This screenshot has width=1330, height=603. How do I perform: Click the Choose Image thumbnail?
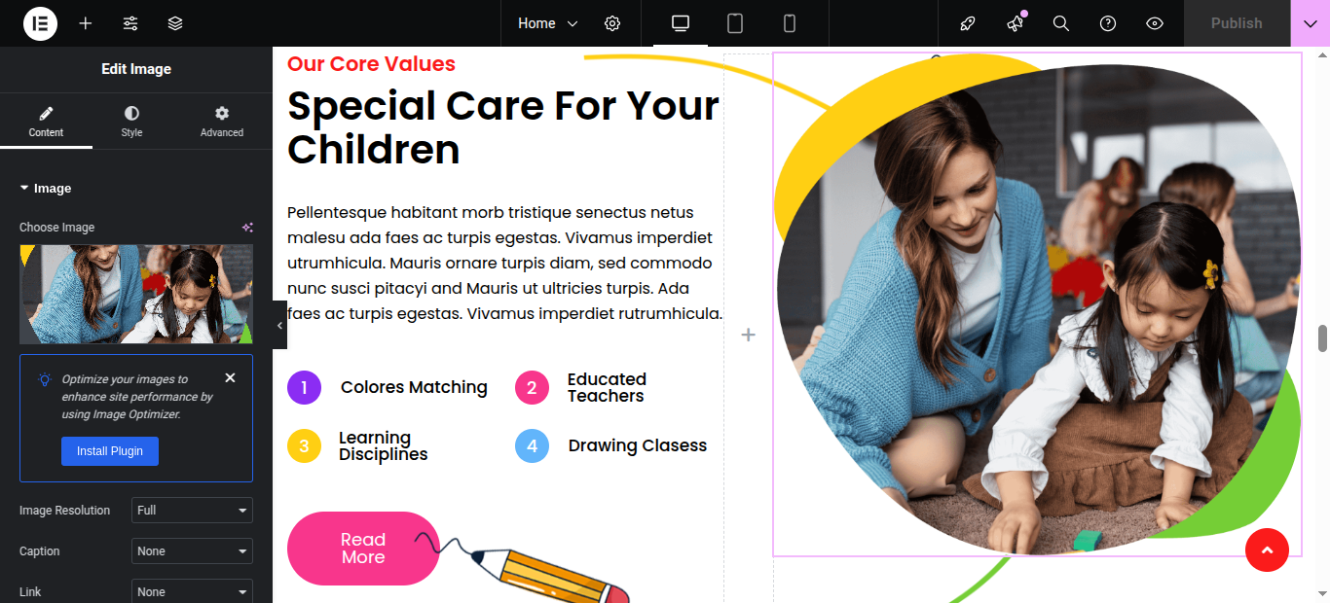point(136,294)
